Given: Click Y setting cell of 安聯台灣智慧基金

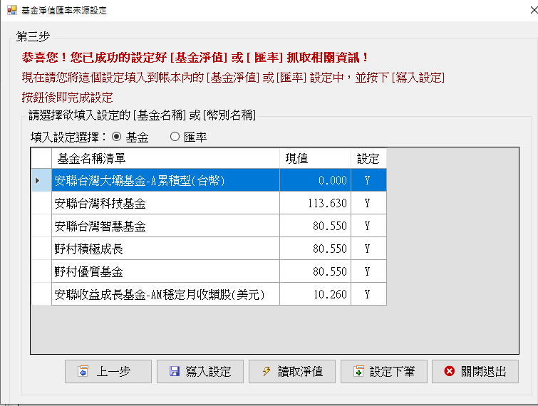Looking at the screenshot, I should coord(369,226).
